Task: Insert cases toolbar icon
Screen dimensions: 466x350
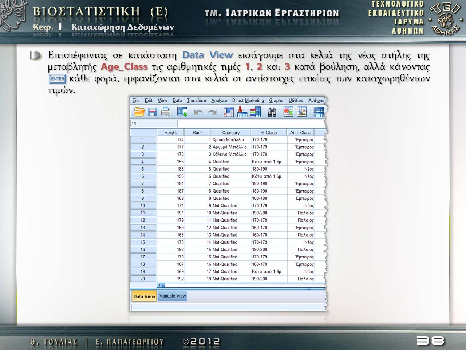Action: tap(288, 112)
